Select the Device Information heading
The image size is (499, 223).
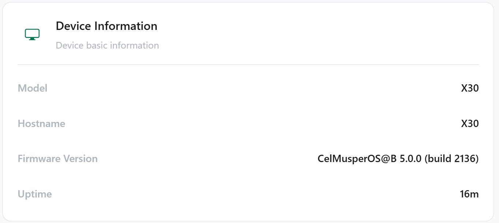coord(107,26)
